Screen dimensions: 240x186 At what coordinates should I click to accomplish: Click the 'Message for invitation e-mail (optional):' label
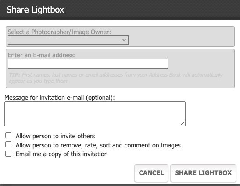pyautogui.click(x=60, y=98)
